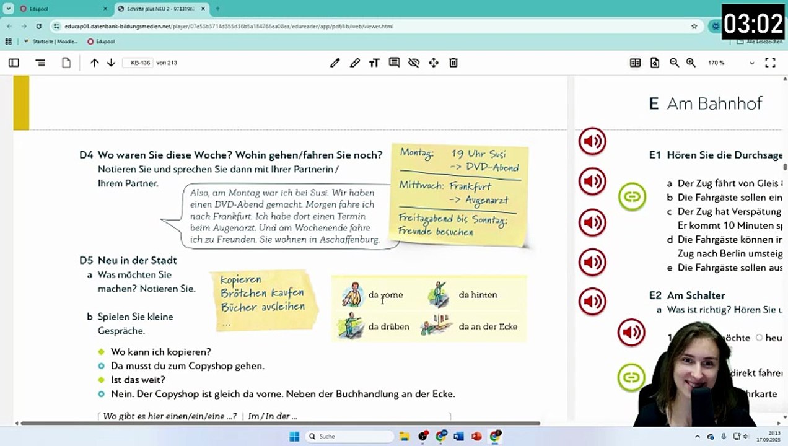Click the 'da vorne' picture label

(x=385, y=295)
